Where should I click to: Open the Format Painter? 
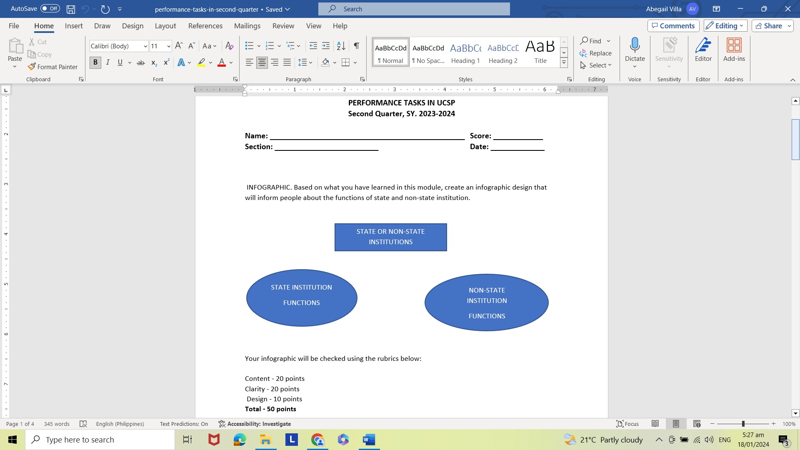[53, 67]
